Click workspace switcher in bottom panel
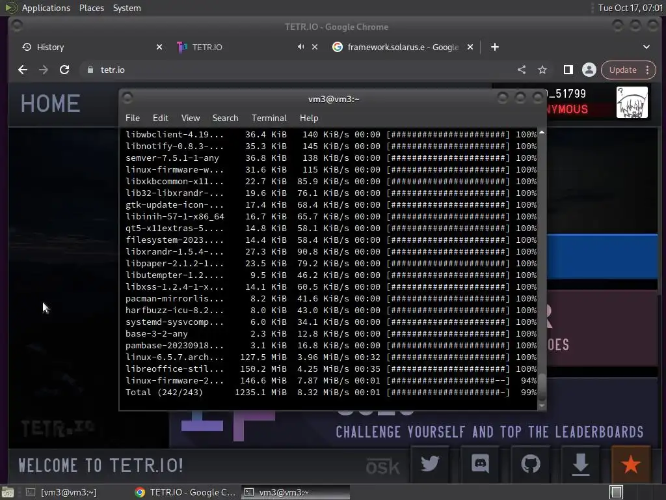Viewport: 666px width, 500px height. click(617, 492)
